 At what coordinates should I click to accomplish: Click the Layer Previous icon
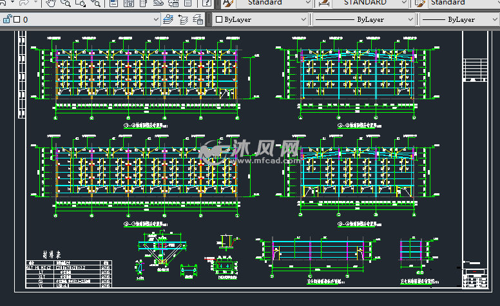(183, 19)
